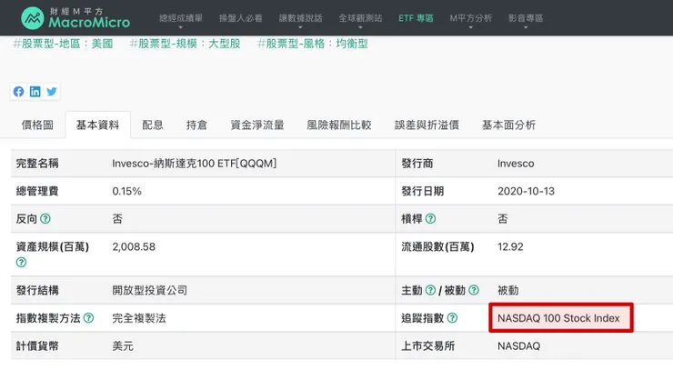Share page on Twitter
The height and width of the screenshot is (370, 673).
[52, 92]
